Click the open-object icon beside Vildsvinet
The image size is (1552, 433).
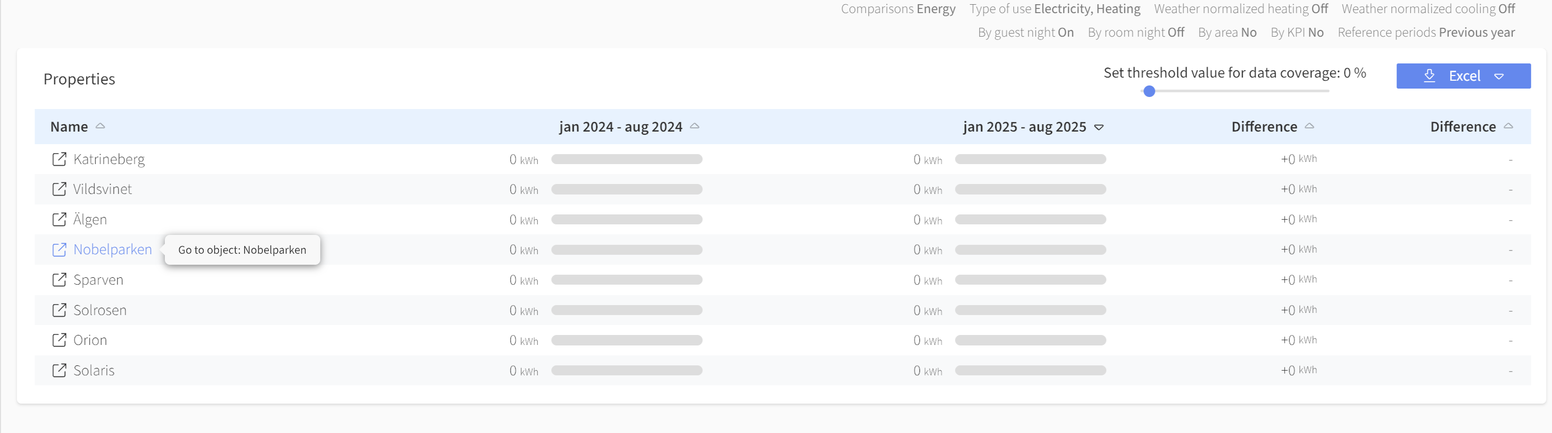tap(59, 189)
